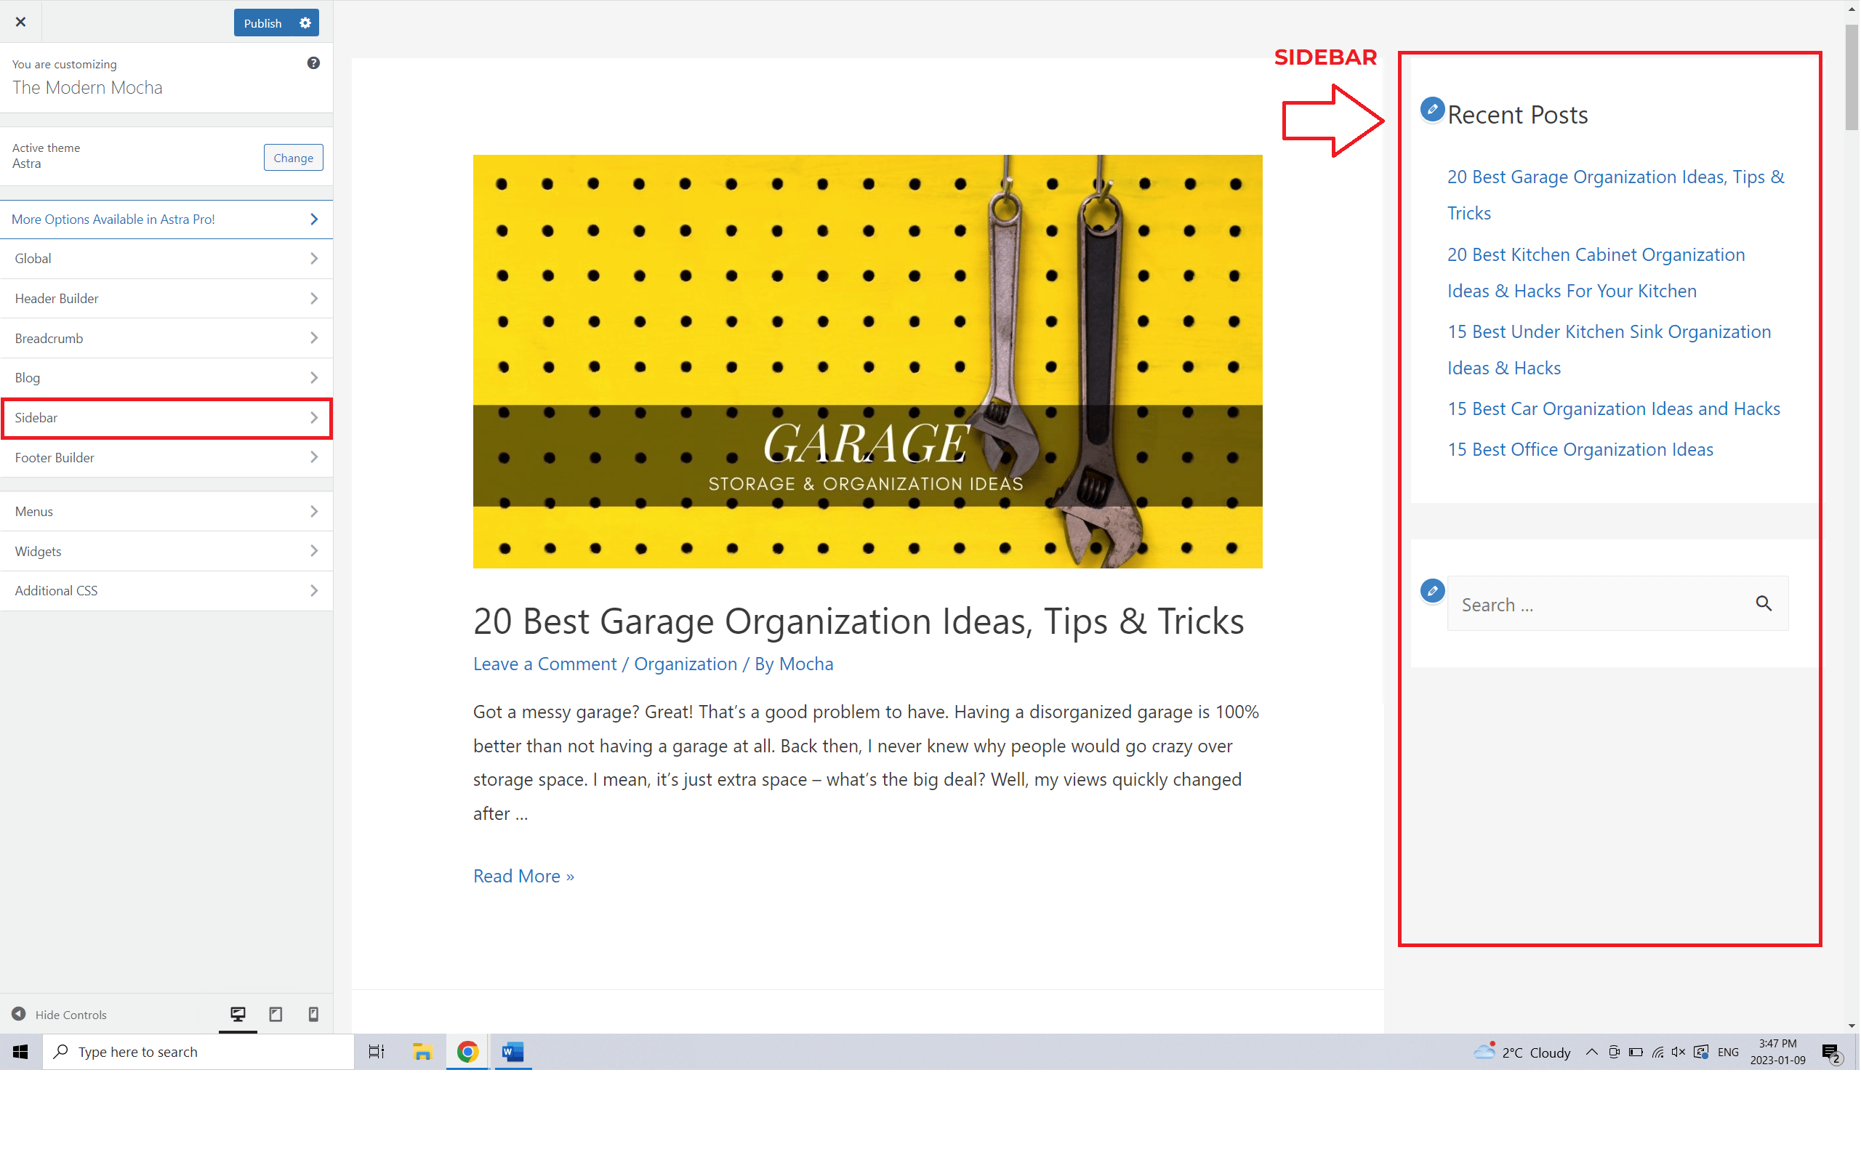Open Microsoft Word from the taskbar
The image size is (1861, 1163).
(x=513, y=1053)
